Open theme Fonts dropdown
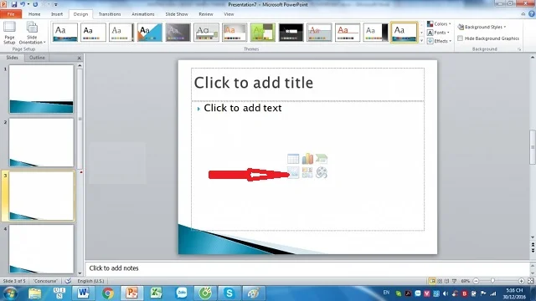Screen dimensions: 536x301 (439, 33)
